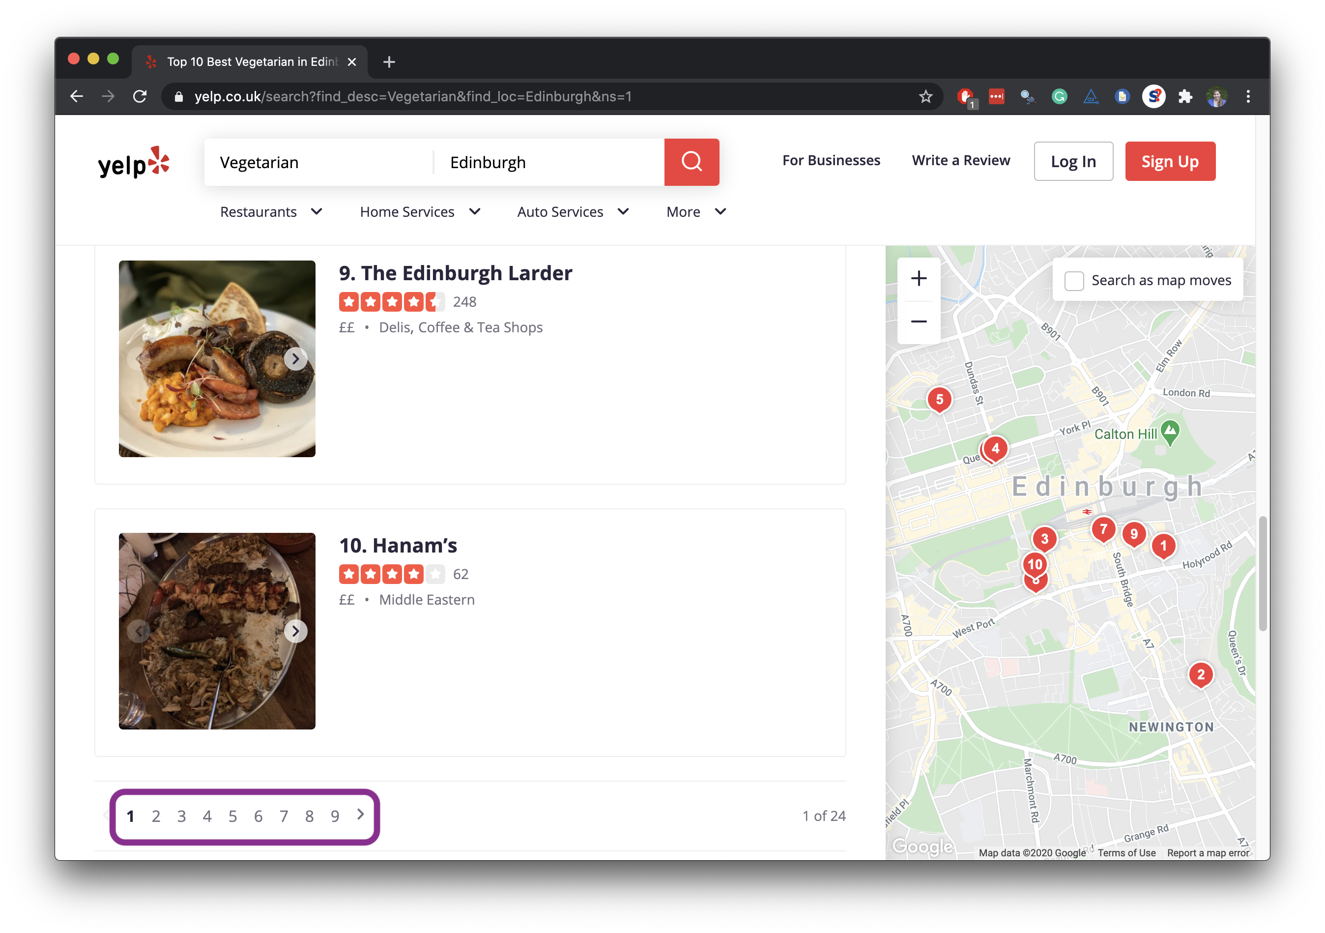Click the site info lock icon

coord(179,96)
